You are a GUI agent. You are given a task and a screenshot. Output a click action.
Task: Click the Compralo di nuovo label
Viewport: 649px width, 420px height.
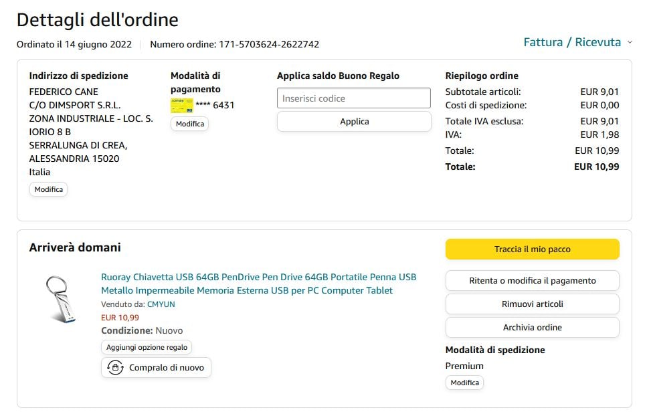pos(167,367)
